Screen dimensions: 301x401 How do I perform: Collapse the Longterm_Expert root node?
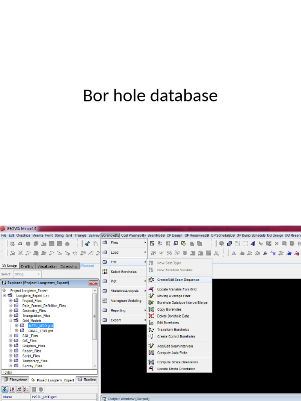4,295
